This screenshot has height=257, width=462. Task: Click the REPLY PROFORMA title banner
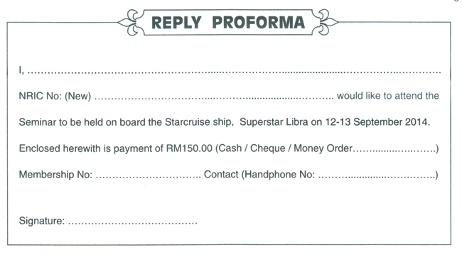pyautogui.click(x=227, y=23)
